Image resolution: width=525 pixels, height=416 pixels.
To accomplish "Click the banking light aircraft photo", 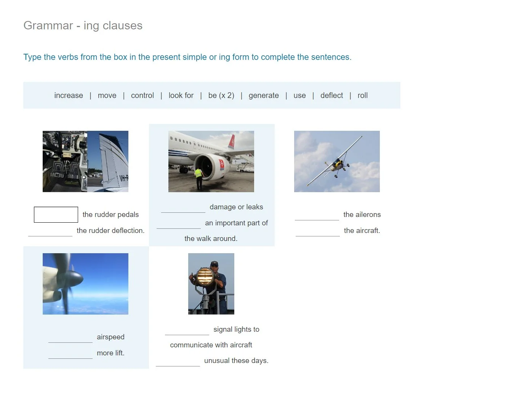I will pyautogui.click(x=337, y=161).
